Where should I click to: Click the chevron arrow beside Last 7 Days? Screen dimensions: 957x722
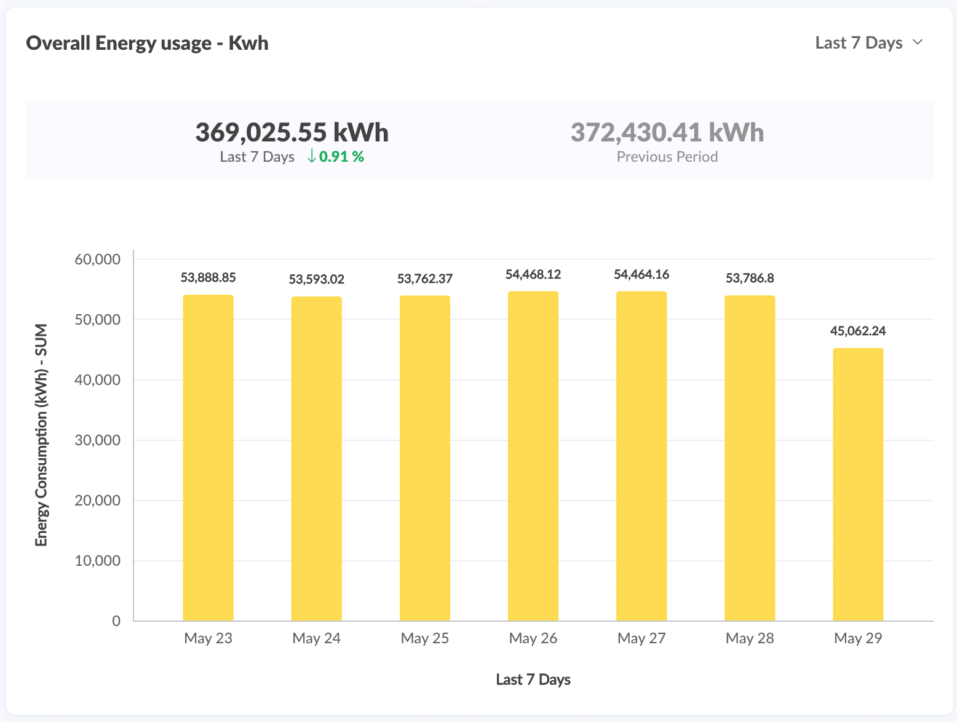918,42
